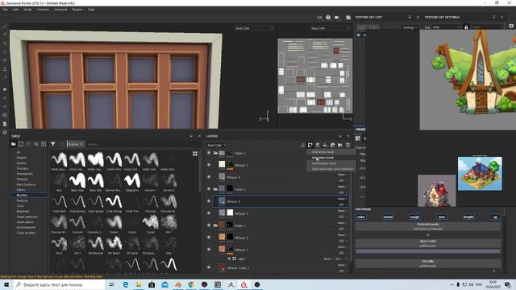Open Settings dropdown in Texture Set List

410,27
